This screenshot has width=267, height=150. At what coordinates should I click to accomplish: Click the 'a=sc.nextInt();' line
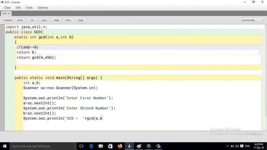40,103
